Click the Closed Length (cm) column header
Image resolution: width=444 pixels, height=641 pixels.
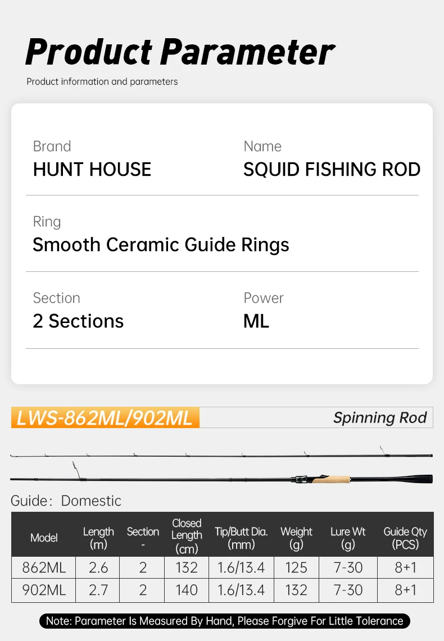187,536
